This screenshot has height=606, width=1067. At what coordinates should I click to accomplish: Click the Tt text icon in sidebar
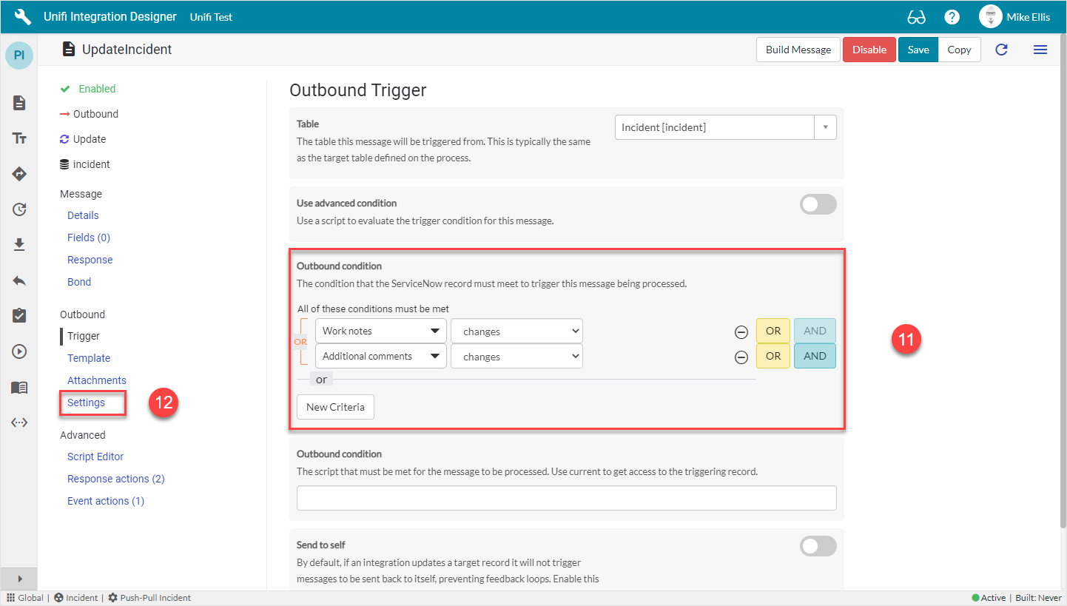pos(18,138)
